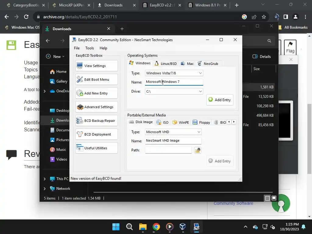Open Details pane in File Explorer

[x=261, y=56]
